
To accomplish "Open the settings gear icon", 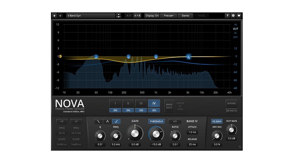I will tap(233, 16).
